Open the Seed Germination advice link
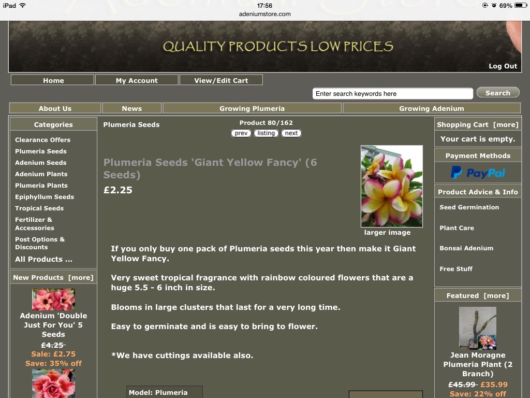 (x=469, y=207)
